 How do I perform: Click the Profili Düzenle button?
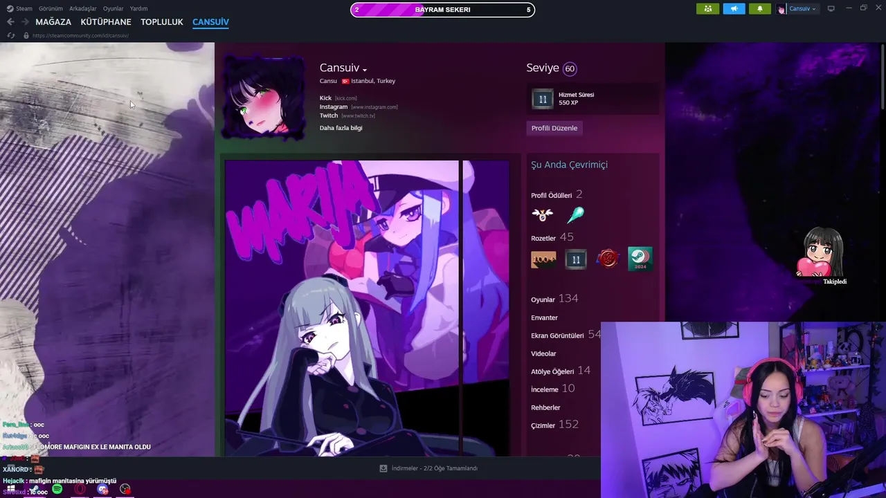click(x=554, y=128)
